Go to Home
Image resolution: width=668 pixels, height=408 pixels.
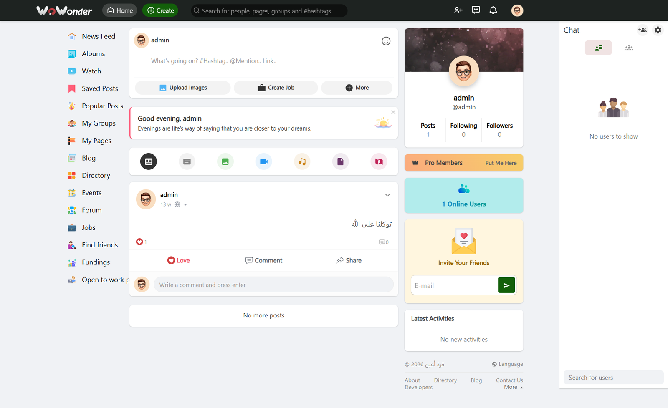tap(120, 10)
